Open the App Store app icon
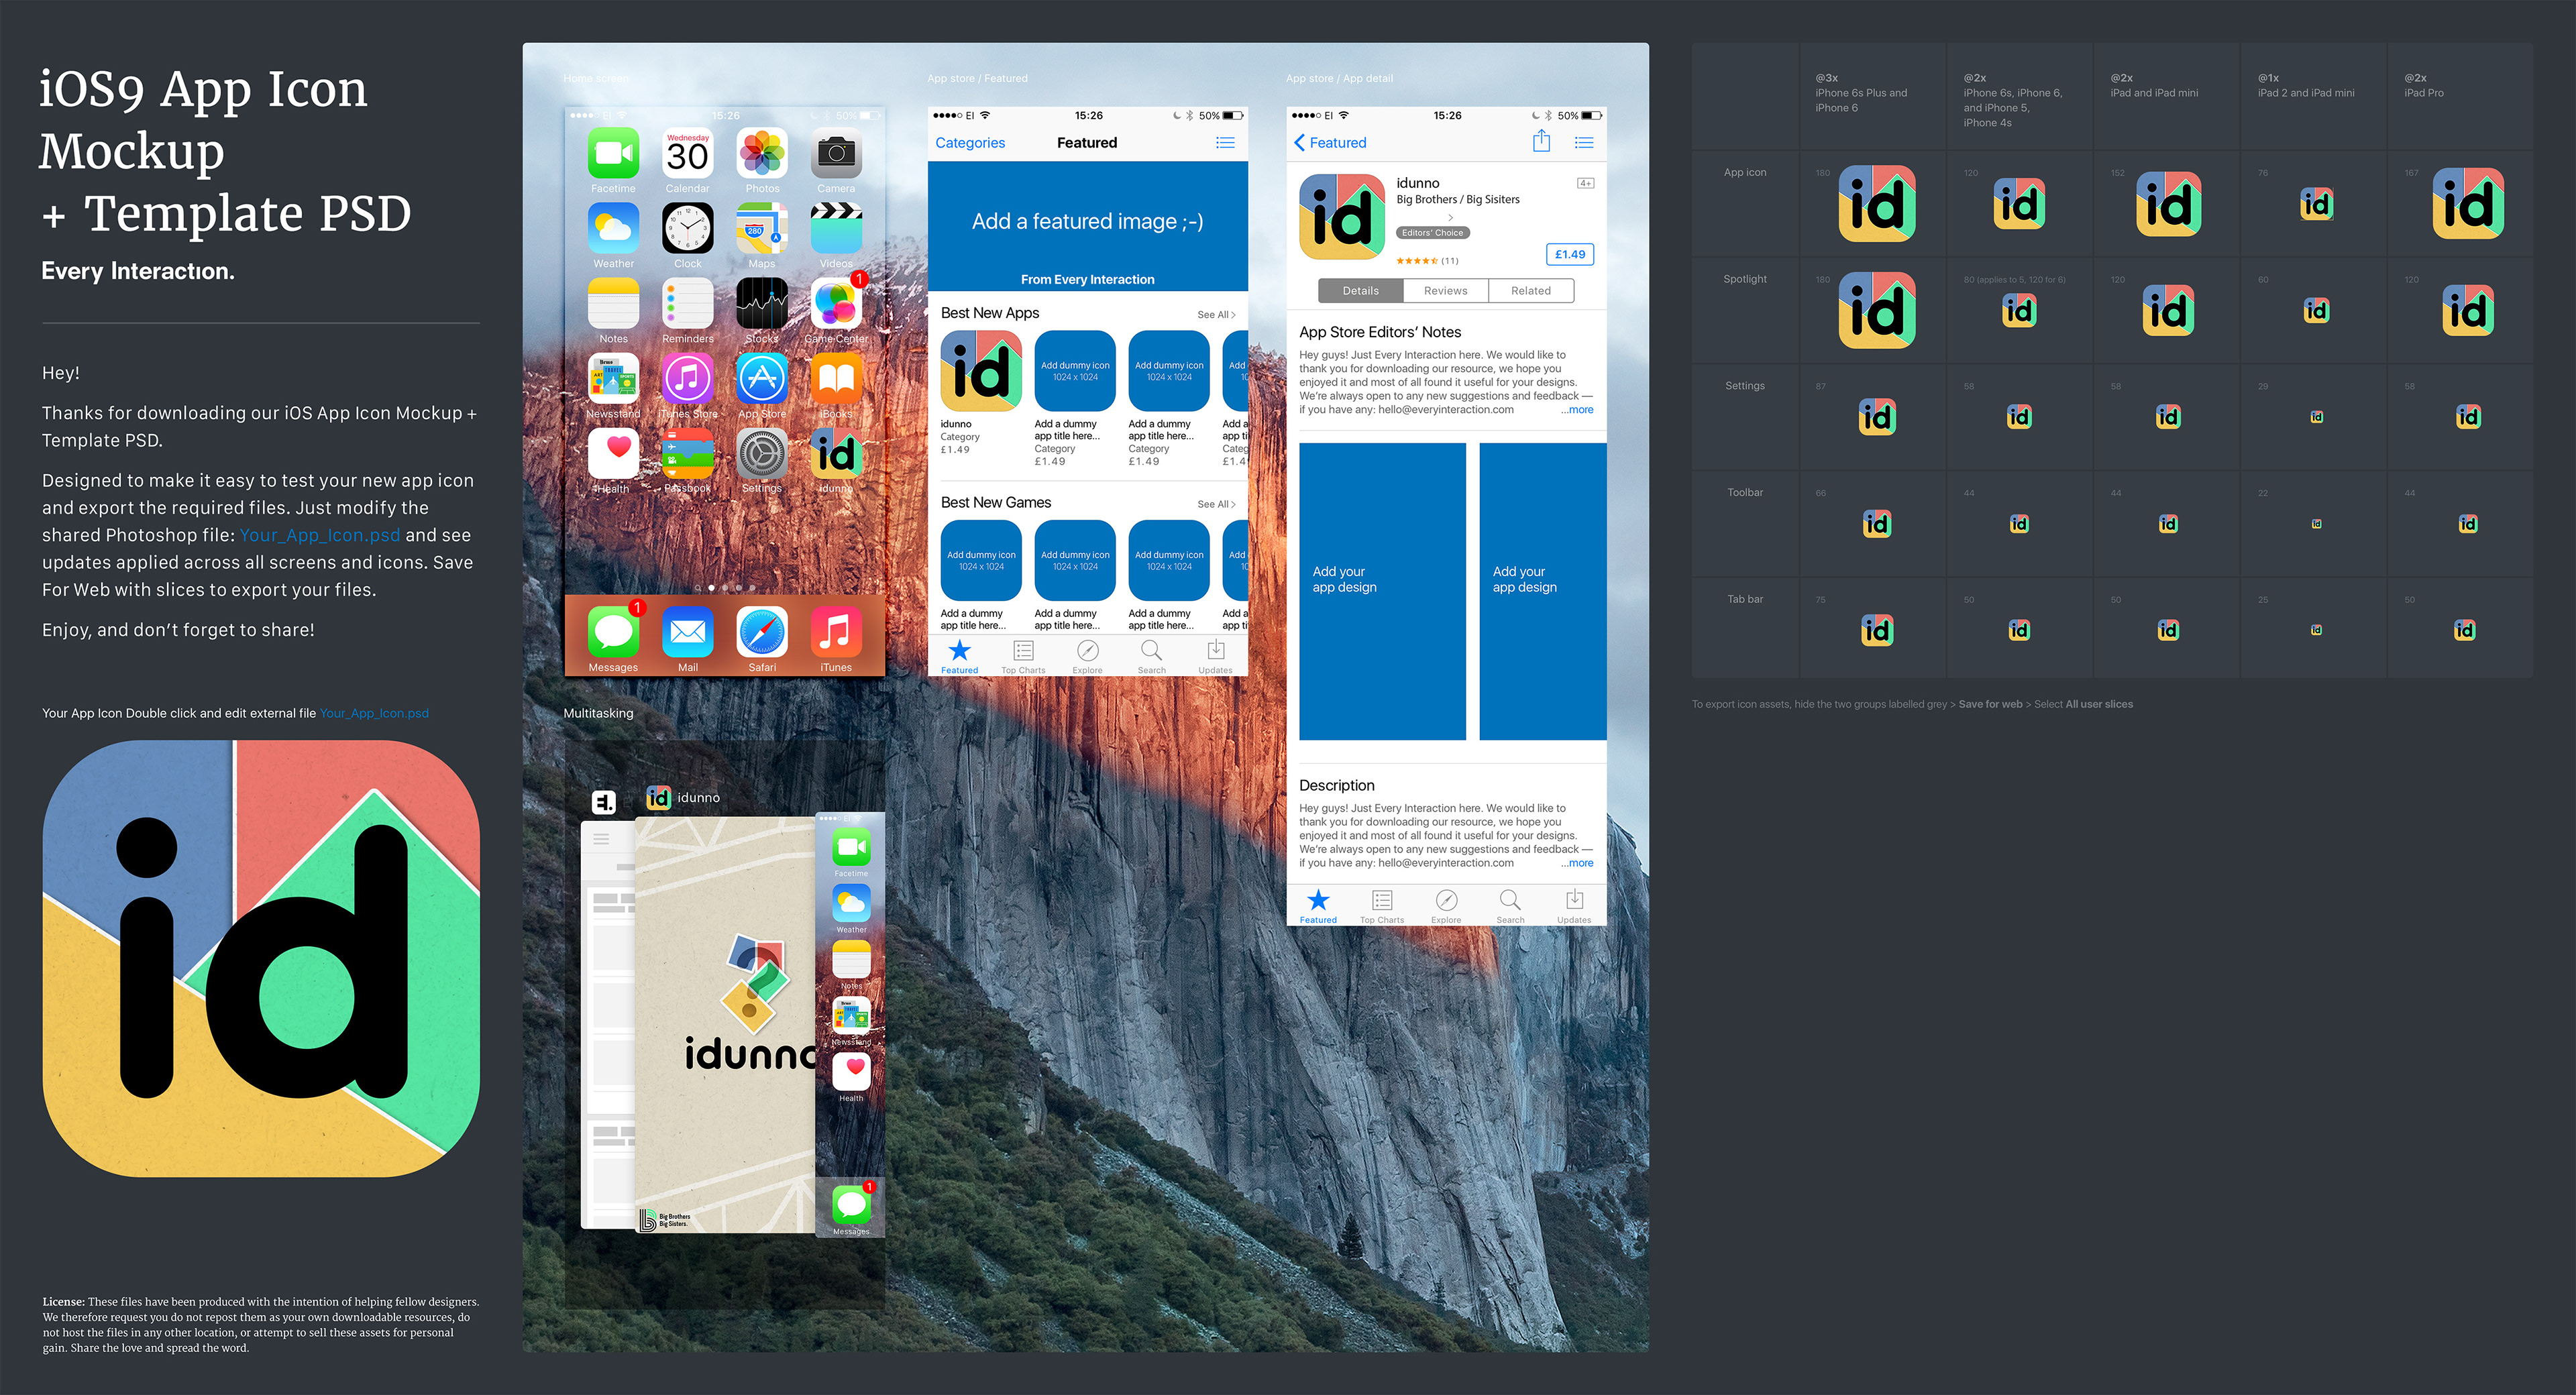 click(x=762, y=379)
